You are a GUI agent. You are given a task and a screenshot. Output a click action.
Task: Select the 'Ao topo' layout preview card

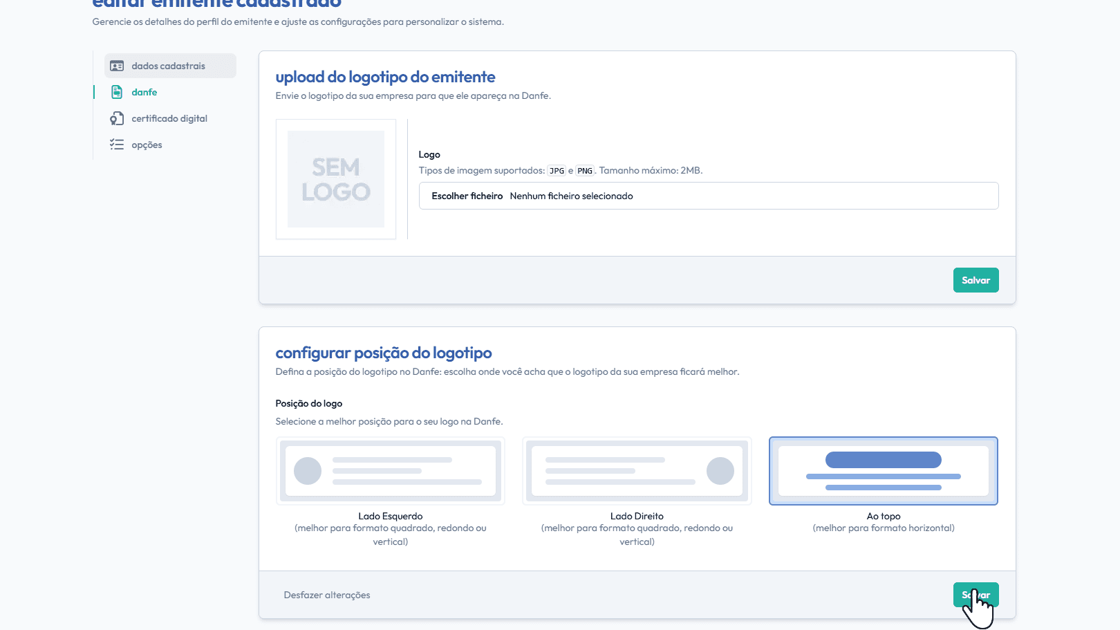point(883,471)
